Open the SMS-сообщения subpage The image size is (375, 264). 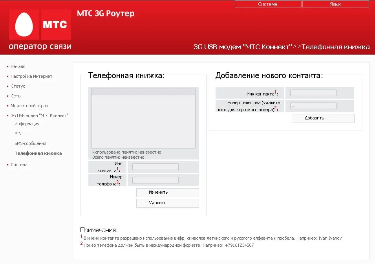coord(30,144)
